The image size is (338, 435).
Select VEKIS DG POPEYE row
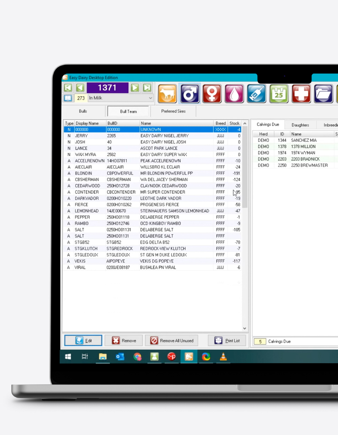[152, 261]
